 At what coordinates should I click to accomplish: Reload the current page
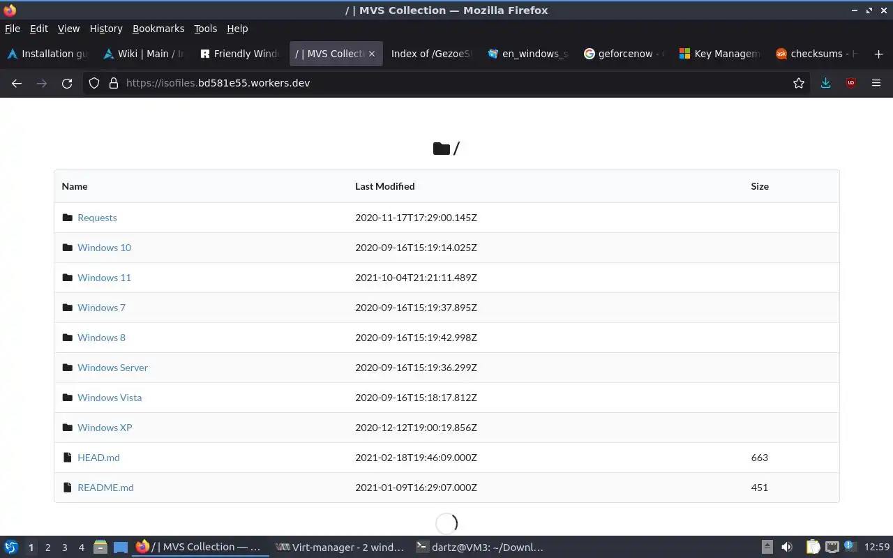coord(67,83)
